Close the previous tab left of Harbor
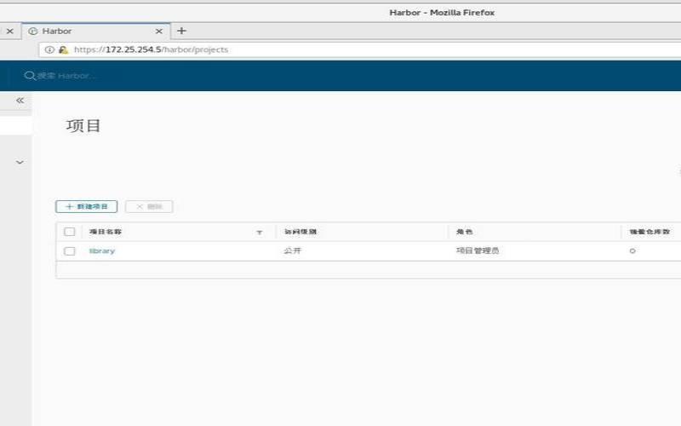 click(x=10, y=32)
